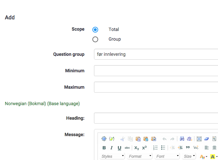Click the Paste from Word icon
Image resolution: width=218 pixels, height=160 pixels.
pyautogui.click(x=154, y=139)
